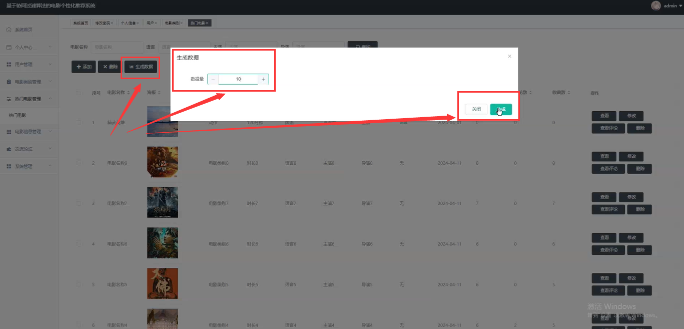Confirm with the green 生成 button

tap(501, 109)
